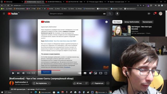167x94 pixels.
Task: Click the Windows taskbar search box
Action: click(17, 92)
